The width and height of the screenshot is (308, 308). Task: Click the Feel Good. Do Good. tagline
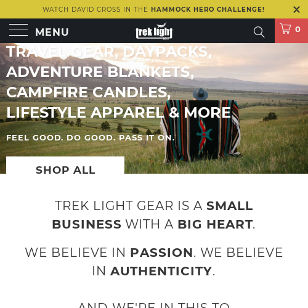pos(91,137)
